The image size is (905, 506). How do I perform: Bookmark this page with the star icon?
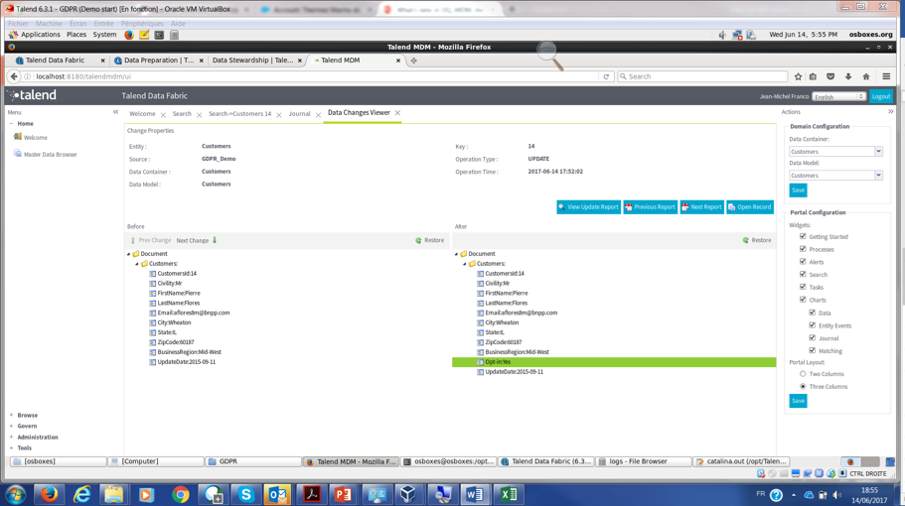pyautogui.click(x=799, y=76)
